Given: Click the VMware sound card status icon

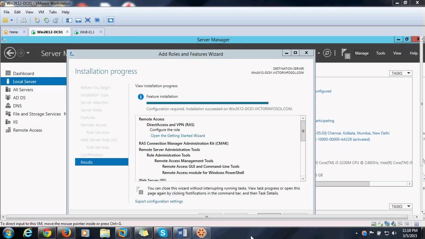Looking at the screenshot, I should coord(393,224).
